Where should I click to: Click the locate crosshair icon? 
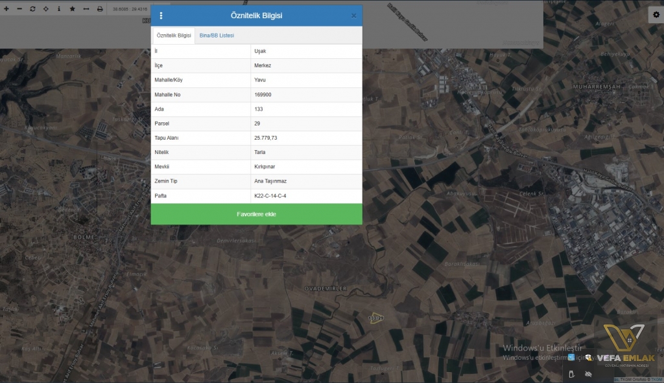45,9
